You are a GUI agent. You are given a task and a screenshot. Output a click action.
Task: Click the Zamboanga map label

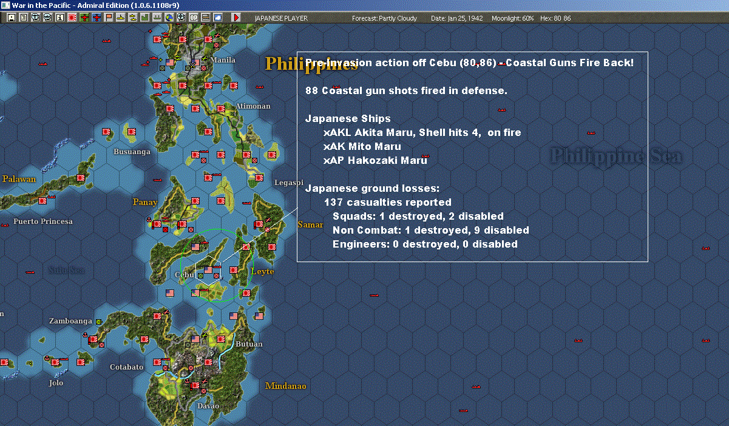tap(71, 320)
